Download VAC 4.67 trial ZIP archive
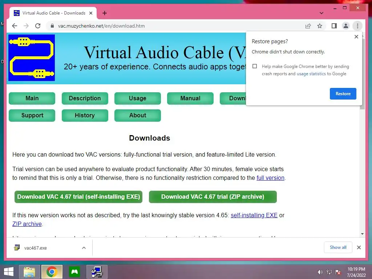This screenshot has height=279, width=372. 213,197
